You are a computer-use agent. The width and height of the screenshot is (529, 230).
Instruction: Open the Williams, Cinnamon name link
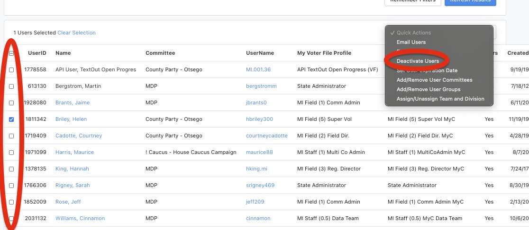point(80,218)
